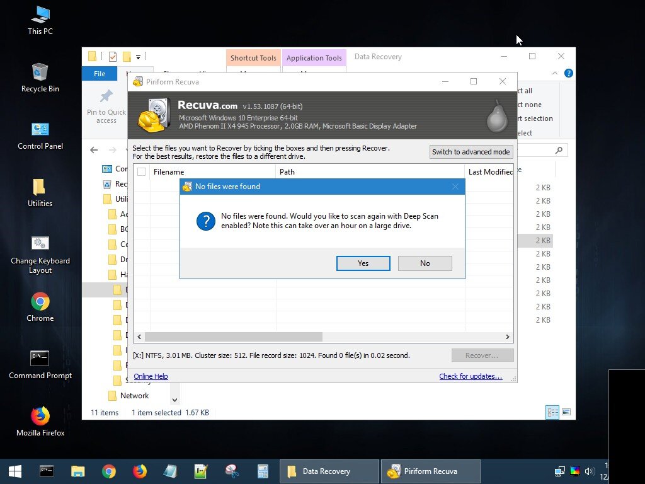Switch Explorer to details view icon
Image resolution: width=645 pixels, height=484 pixels.
552,412
